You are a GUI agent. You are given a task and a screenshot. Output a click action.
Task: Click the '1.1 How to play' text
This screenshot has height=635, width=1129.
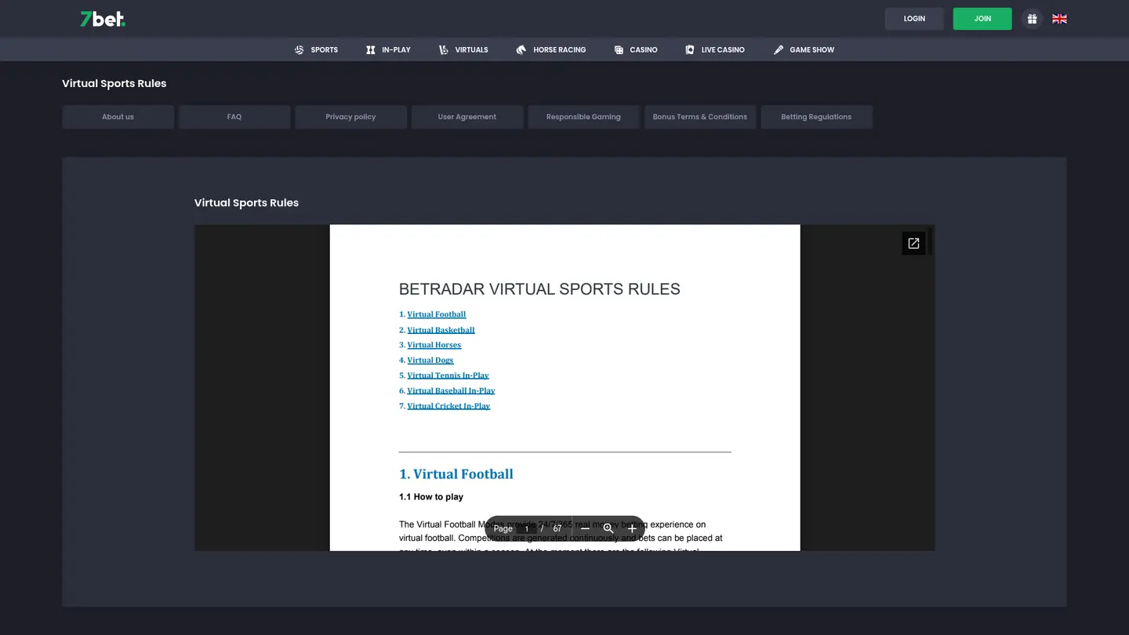[x=431, y=497]
